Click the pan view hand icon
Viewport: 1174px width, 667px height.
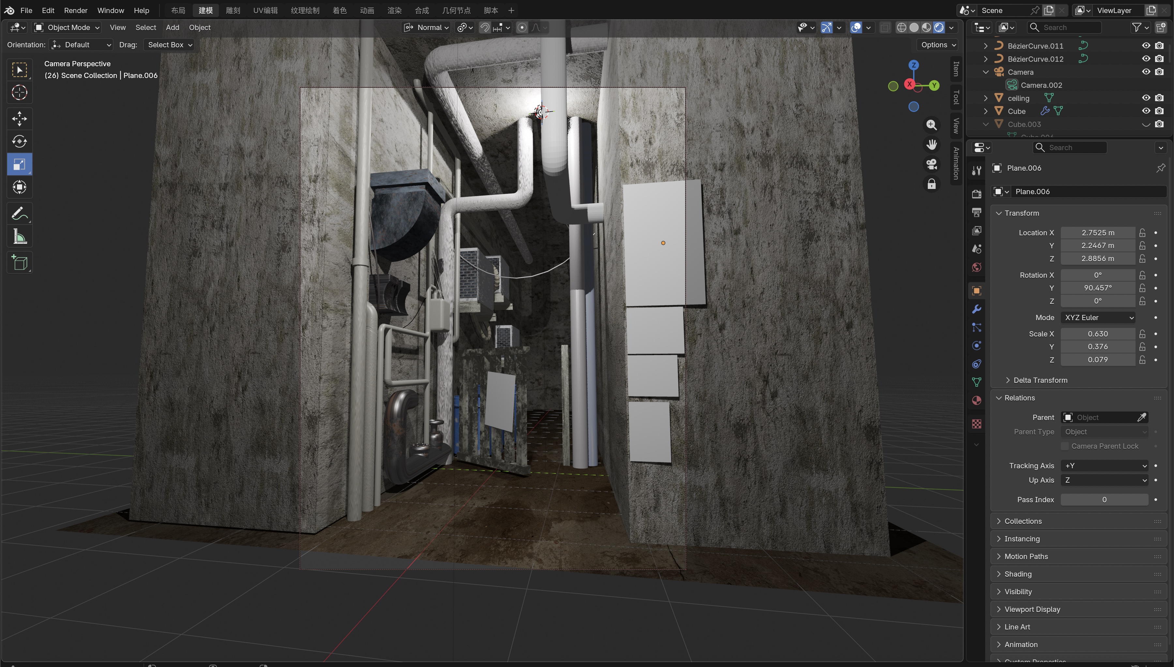coord(931,145)
